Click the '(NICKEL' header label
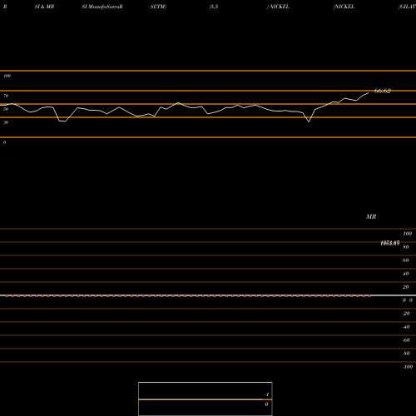 click(344, 7)
